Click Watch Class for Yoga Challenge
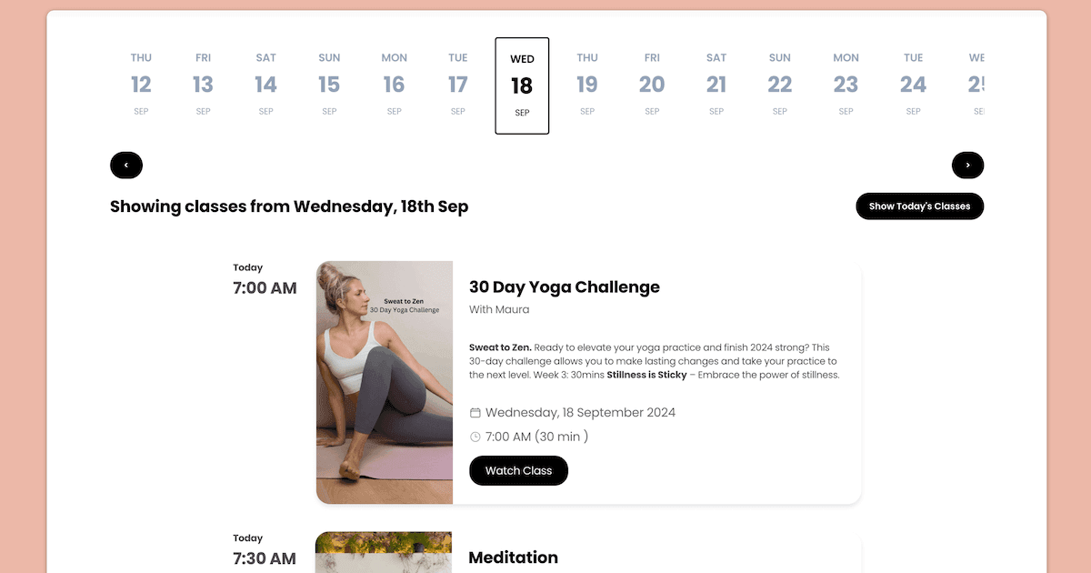Screen dimensions: 1091x573 point(518,471)
